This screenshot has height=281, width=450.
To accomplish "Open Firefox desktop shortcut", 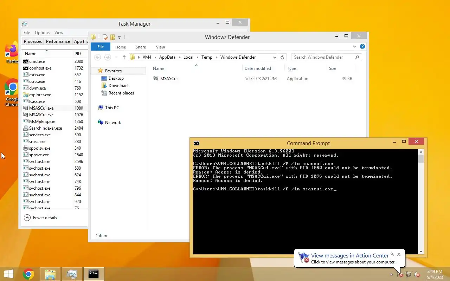I will click(12, 53).
